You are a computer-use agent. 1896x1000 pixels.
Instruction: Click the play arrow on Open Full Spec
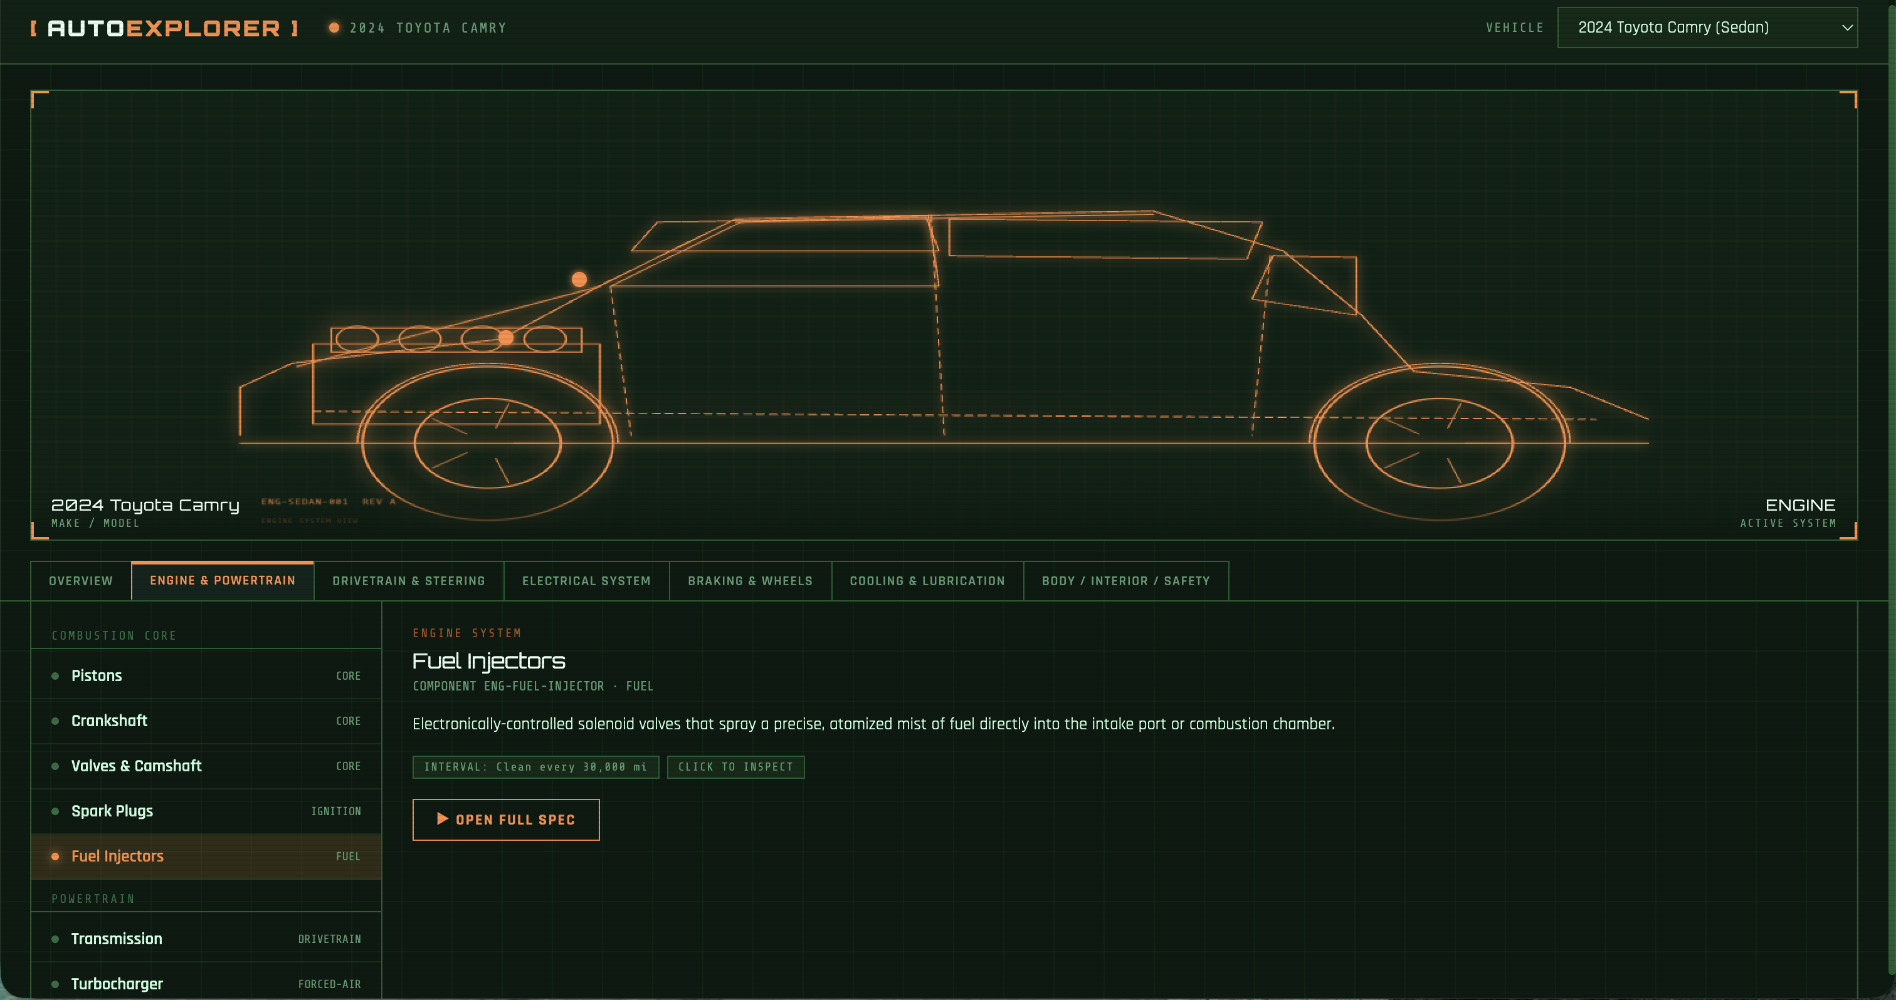tap(443, 818)
